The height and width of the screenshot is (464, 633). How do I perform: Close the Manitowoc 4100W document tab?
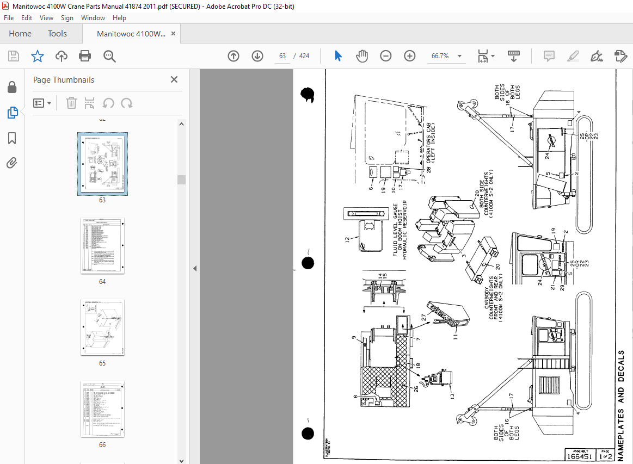tap(173, 34)
